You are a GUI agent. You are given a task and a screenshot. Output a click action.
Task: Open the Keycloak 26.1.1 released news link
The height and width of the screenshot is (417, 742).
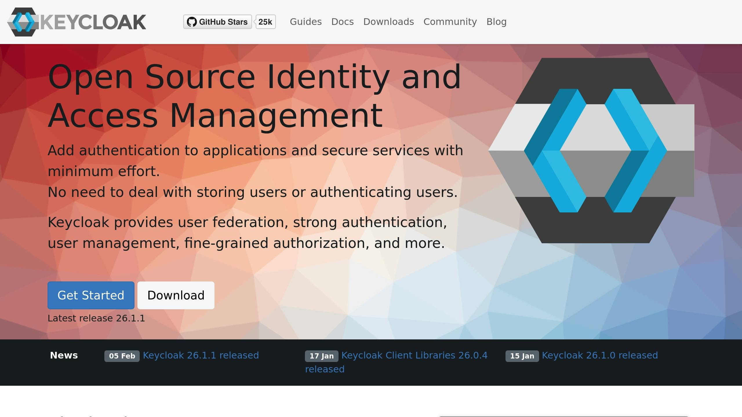coord(201,355)
